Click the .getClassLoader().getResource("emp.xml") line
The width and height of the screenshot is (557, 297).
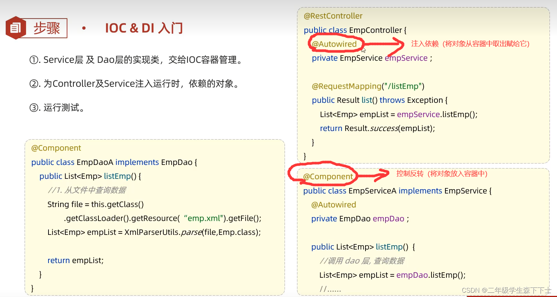(163, 218)
